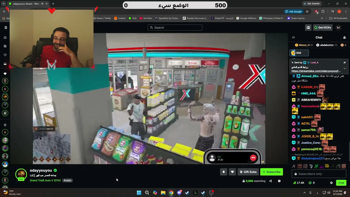
Task: Click the Gift Subs button
Action: (x=248, y=172)
